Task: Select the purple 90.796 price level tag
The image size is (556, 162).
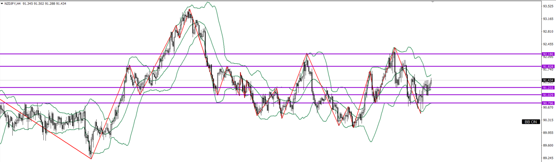Action: pos(548,103)
